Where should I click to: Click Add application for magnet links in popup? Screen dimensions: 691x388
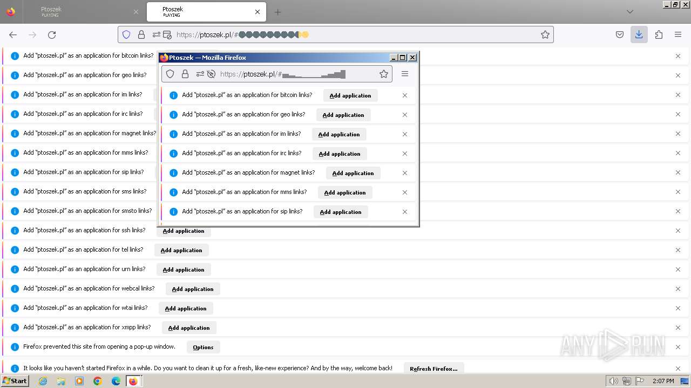[x=353, y=173]
